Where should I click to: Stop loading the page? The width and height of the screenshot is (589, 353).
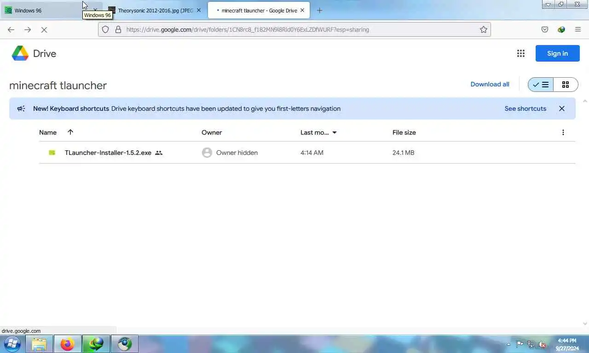point(44,29)
